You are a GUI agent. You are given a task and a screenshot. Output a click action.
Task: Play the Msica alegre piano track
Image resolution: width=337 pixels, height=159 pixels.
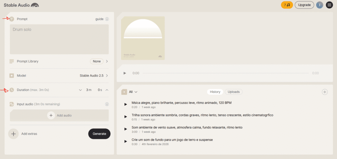click(126, 104)
